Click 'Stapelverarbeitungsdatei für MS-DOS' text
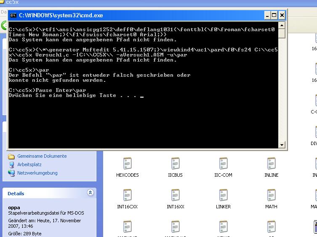Screen dimensions: 317x237 click(x=46, y=213)
